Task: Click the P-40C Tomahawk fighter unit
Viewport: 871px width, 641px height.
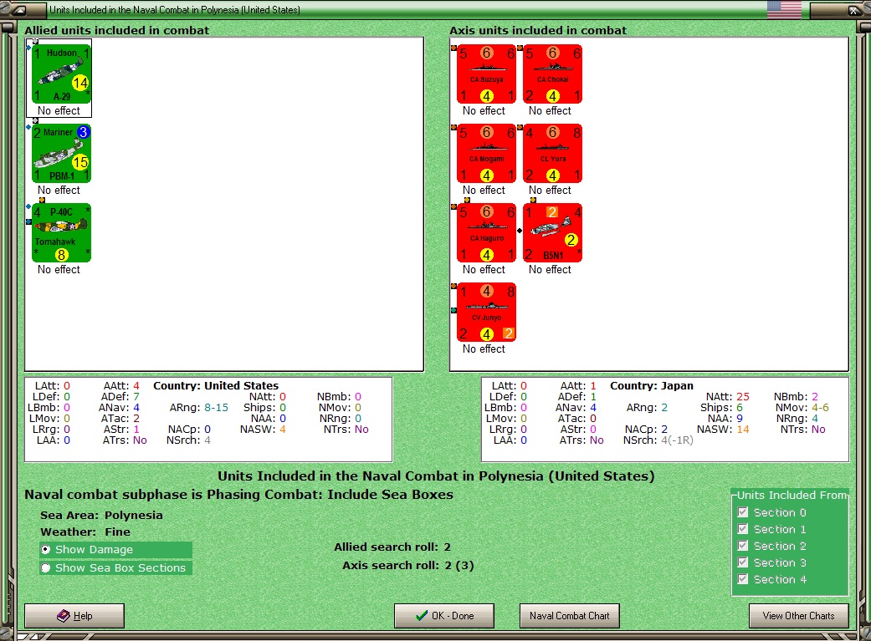Action: point(61,232)
